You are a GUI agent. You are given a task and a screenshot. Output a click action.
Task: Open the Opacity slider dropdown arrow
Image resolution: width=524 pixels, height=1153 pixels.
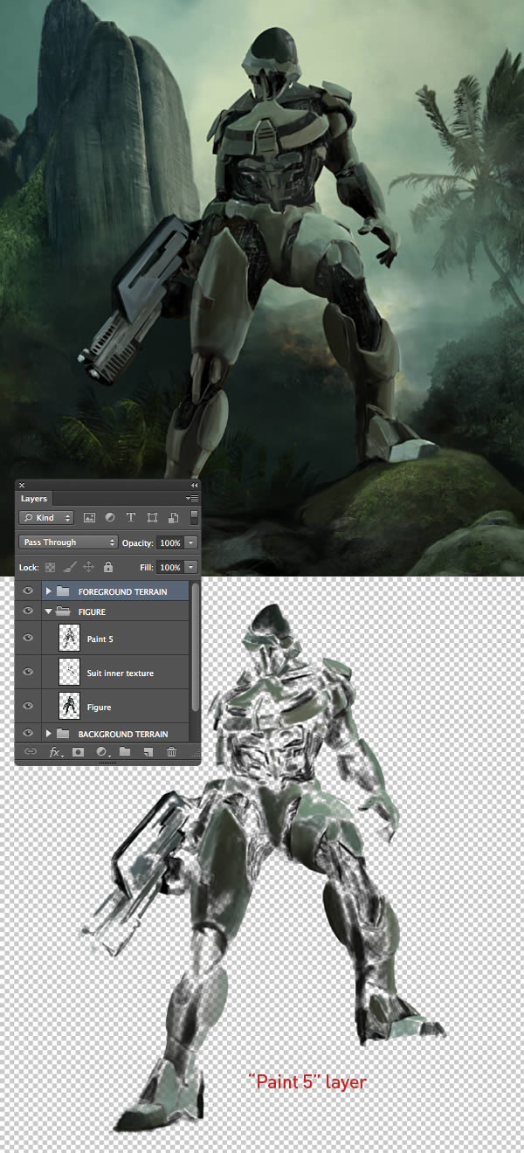pyautogui.click(x=191, y=542)
